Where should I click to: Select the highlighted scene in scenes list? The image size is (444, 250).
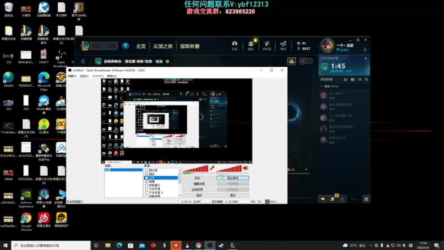click(123, 170)
